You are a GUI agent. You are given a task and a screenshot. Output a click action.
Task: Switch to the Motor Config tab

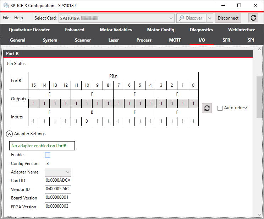click(161, 30)
